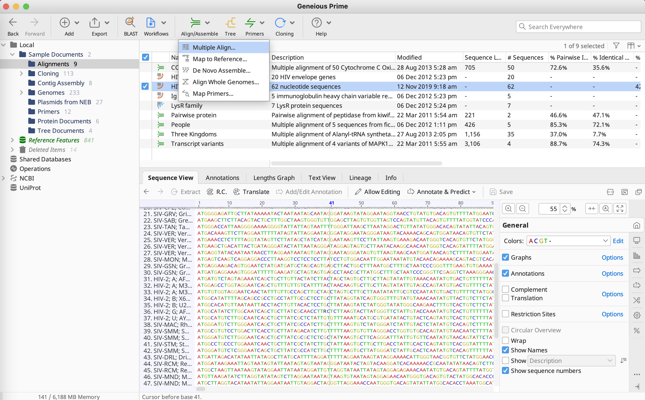Image resolution: width=645 pixels, height=400 pixels.
Task: Click the Graphs Options link
Action: click(x=612, y=257)
